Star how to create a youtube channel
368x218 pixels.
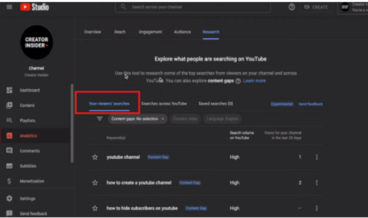(95, 182)
